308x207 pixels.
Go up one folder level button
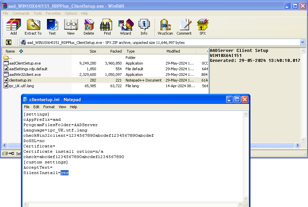pyautogui.click(x=9, y=42)
